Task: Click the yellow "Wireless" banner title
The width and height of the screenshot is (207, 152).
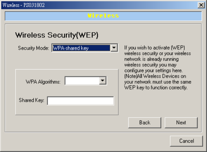Action: point(103,16)
